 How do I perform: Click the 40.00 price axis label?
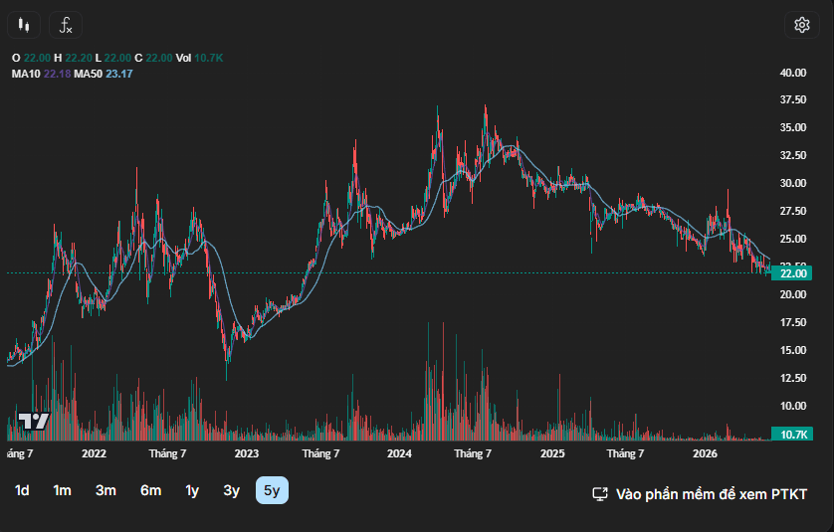[793, 73]
